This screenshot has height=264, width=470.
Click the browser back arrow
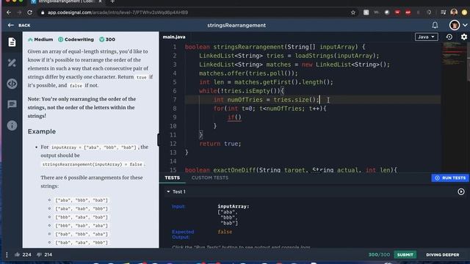(x=9, y=12)
